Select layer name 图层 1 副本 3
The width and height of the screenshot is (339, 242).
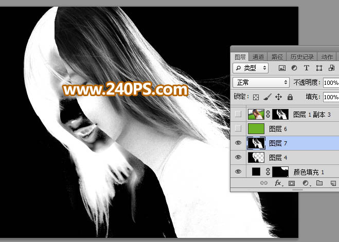click(x=312, y=115)
